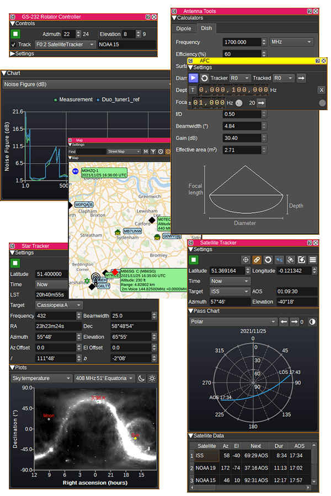Screen dimensions: 331x496
Task: Click the satellite select icon
Action: pos(291,260)
